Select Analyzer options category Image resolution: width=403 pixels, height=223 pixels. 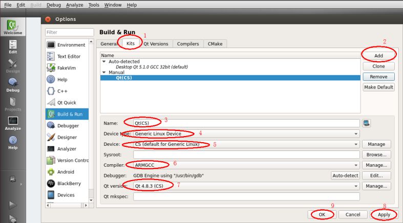click(67, 148)
